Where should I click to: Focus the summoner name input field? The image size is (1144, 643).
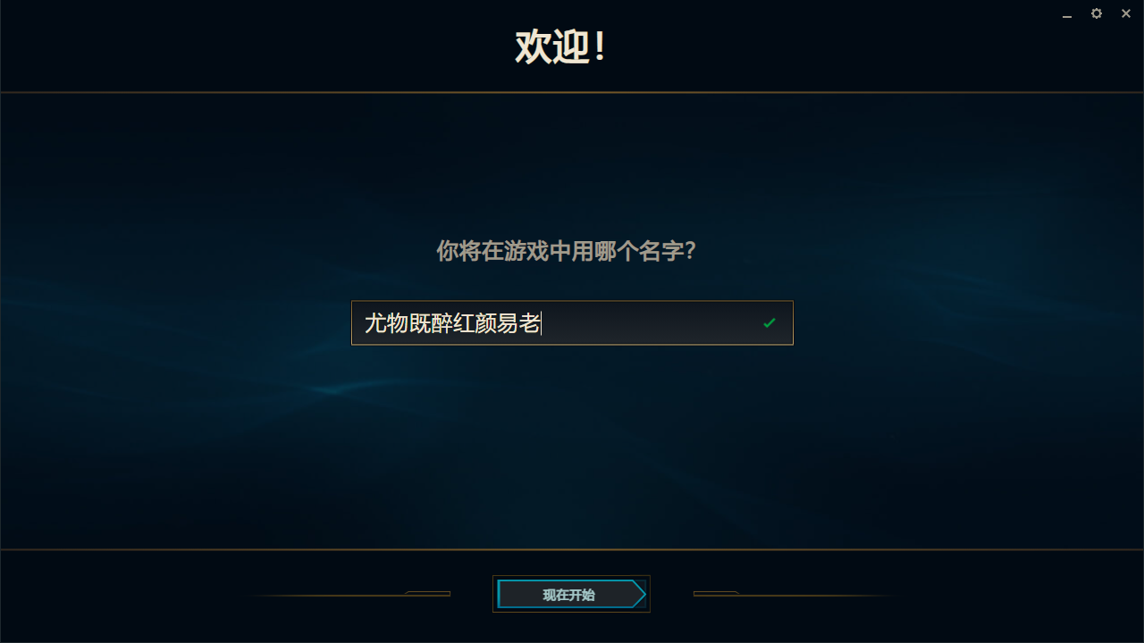[x=572, y=322]
